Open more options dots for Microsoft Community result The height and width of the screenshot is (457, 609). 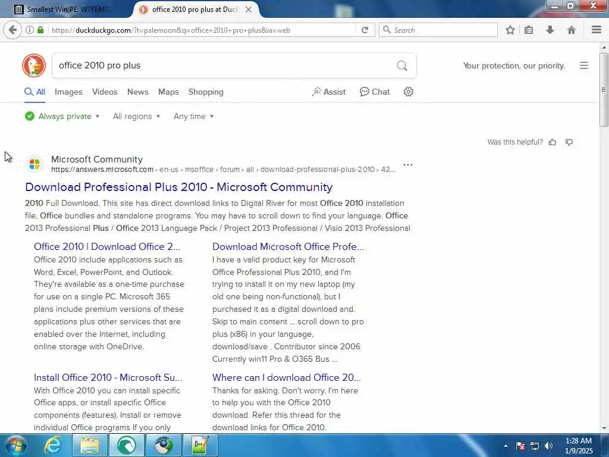coord(408,165)
